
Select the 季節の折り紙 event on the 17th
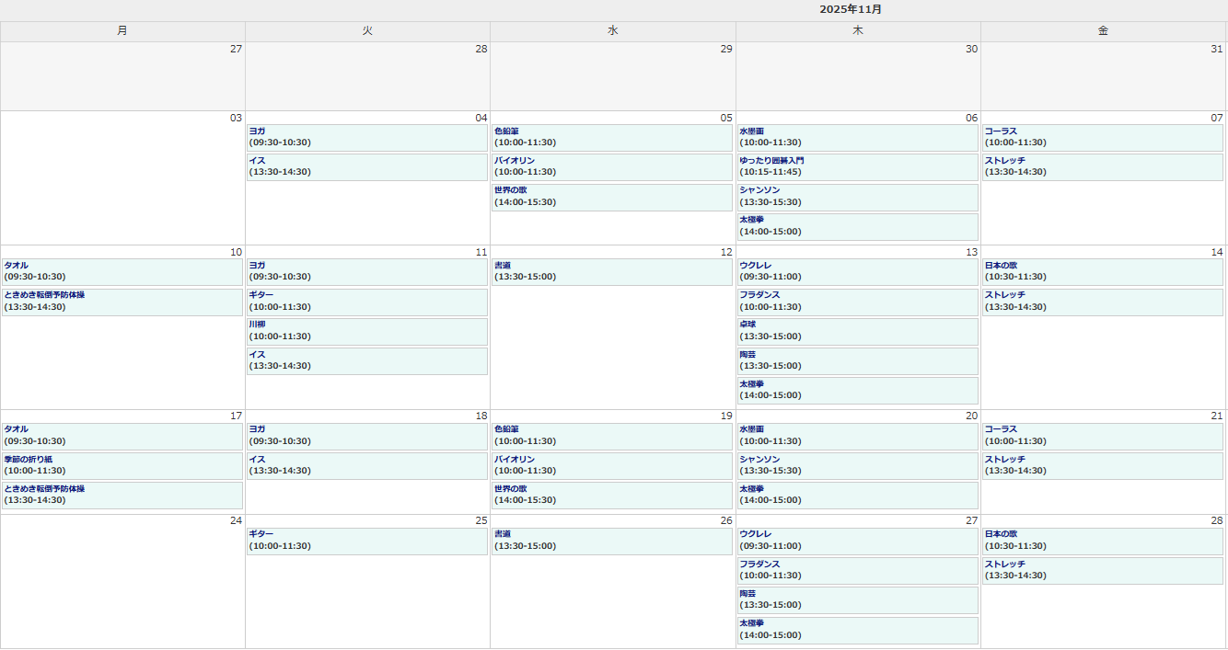tap(122, 465)
